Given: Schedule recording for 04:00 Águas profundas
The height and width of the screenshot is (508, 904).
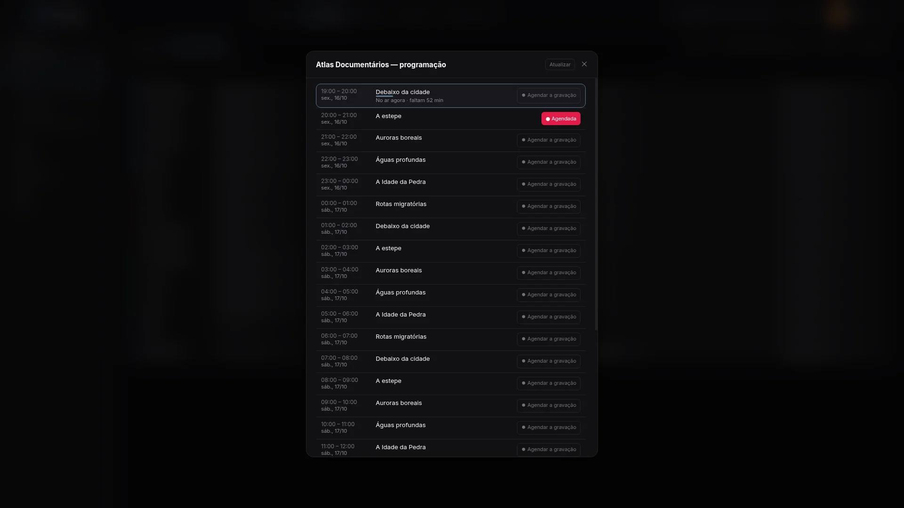Looking at the screenshot, I should point(549,295).
